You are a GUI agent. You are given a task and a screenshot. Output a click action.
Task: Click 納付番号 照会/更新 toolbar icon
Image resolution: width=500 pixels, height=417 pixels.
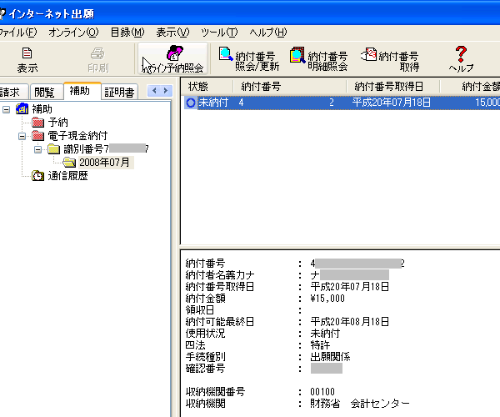click(226, 55)
